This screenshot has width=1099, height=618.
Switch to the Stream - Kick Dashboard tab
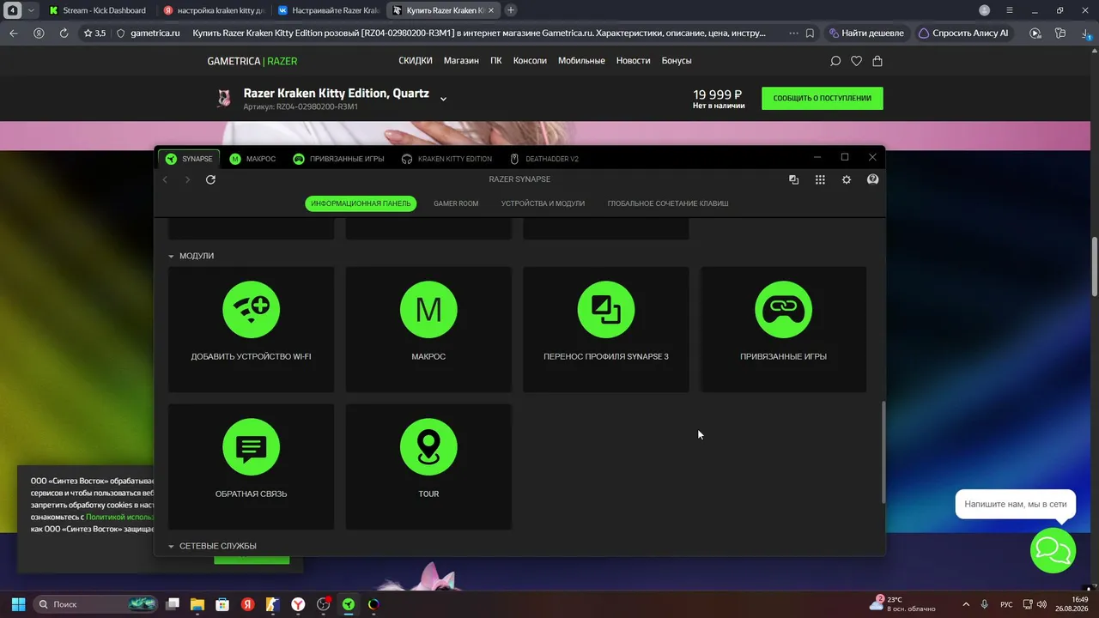97,10
